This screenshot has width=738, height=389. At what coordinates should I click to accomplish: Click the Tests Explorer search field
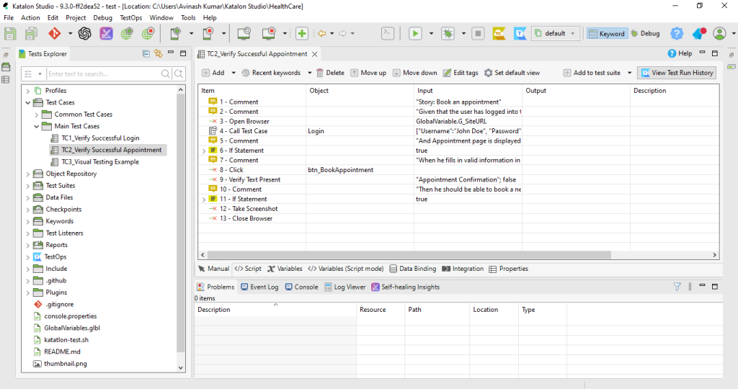[104, 74]
